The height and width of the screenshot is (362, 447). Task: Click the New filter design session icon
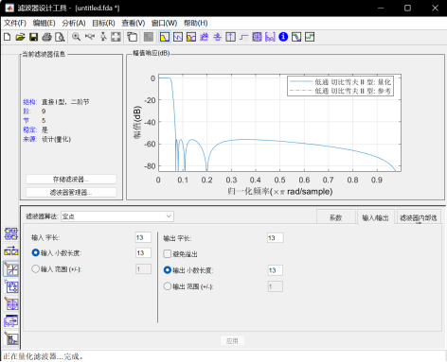coord(7,37)
